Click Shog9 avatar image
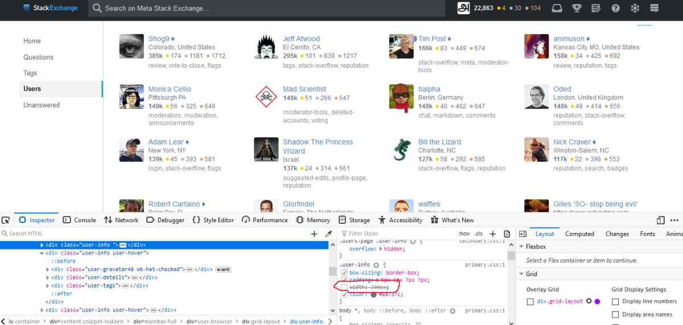Viewport: 683px width, 325px height. 131,46
